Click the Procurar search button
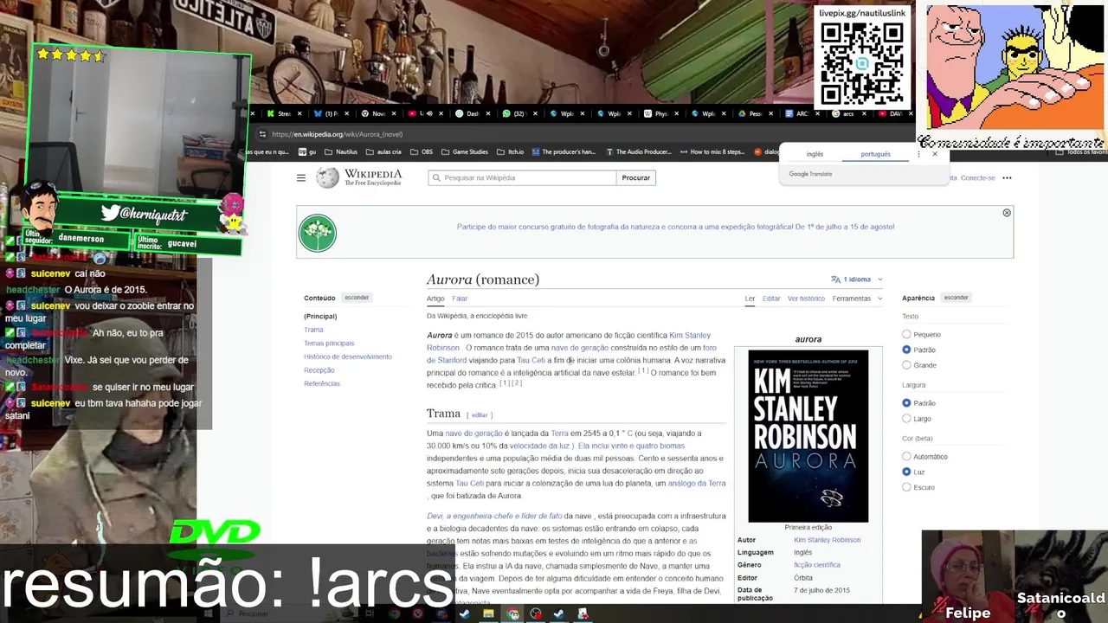1108x623 pixels. [635, 177]
